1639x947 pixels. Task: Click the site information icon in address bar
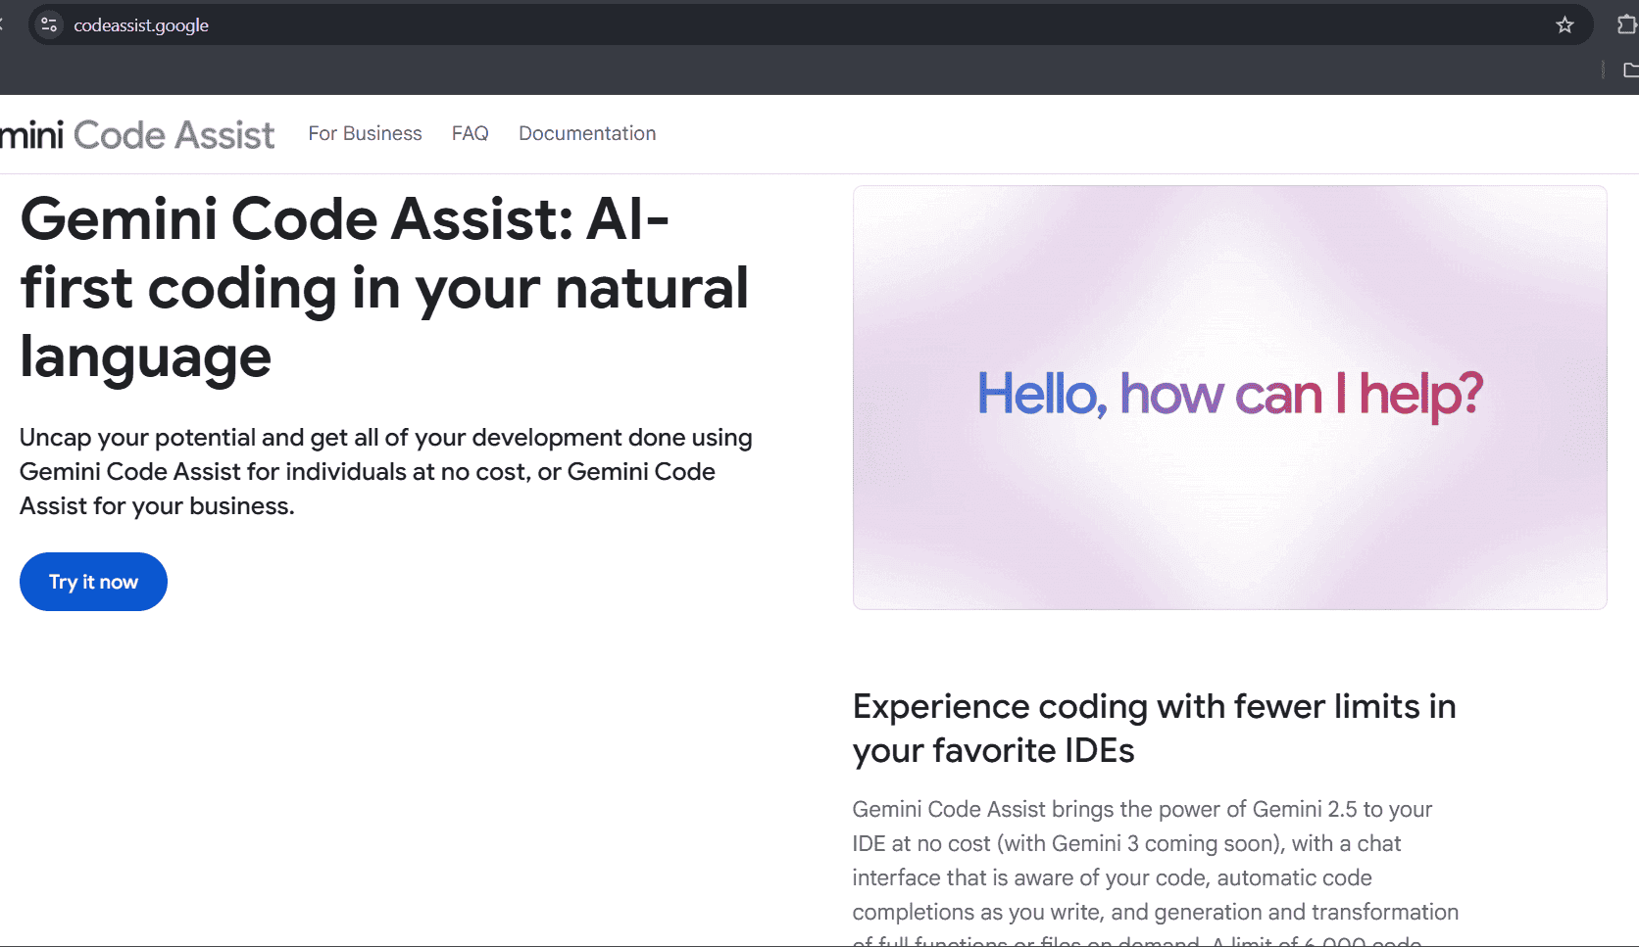[x=49, y=25]
